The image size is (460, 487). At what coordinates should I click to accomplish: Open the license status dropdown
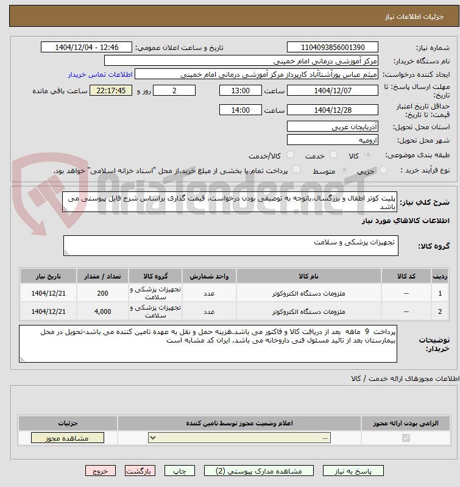pos(239,438)
